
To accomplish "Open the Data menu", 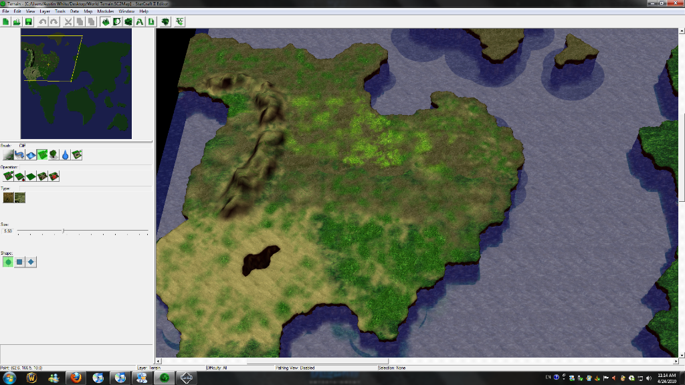I will point(75,11).
